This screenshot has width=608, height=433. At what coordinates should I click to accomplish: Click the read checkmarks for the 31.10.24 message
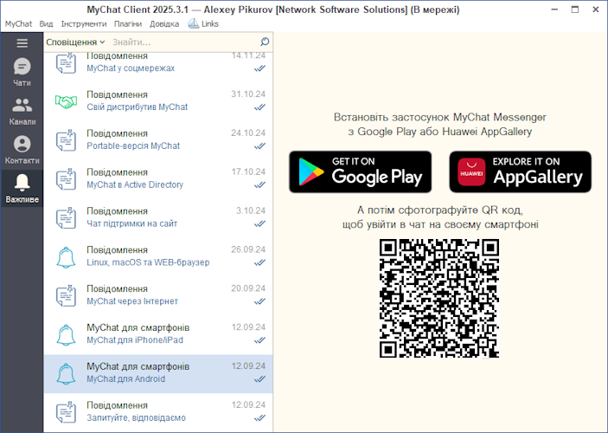point(259,107)
